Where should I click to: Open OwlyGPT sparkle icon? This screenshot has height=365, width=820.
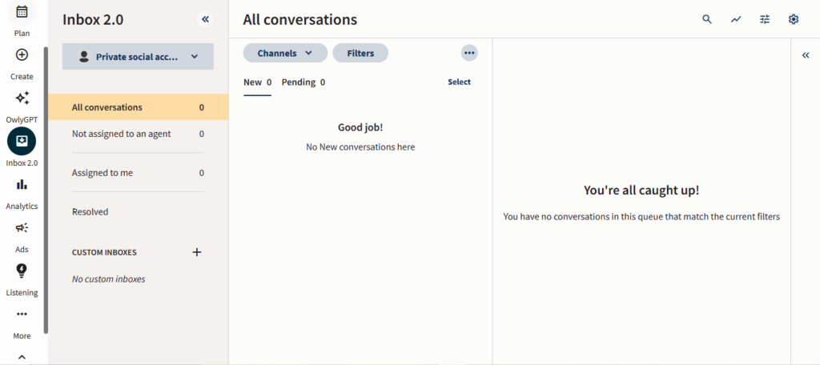pyautogui.click(x=22, y=98)
